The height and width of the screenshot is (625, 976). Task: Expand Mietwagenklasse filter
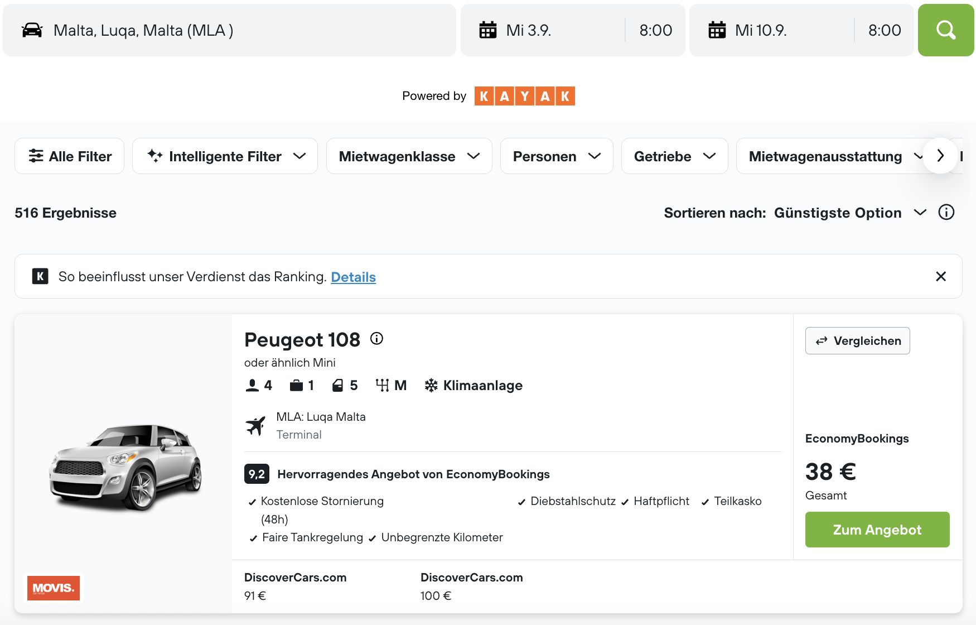(x=409, y=156)
